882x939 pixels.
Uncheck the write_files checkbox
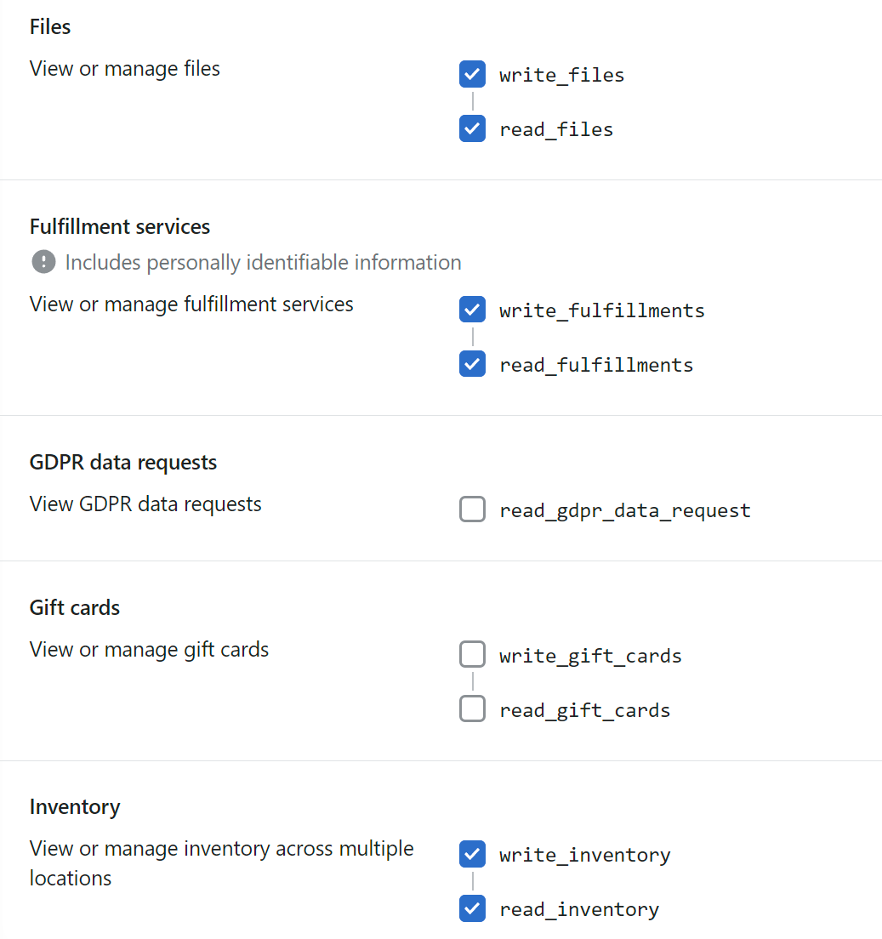coord(472,74)
